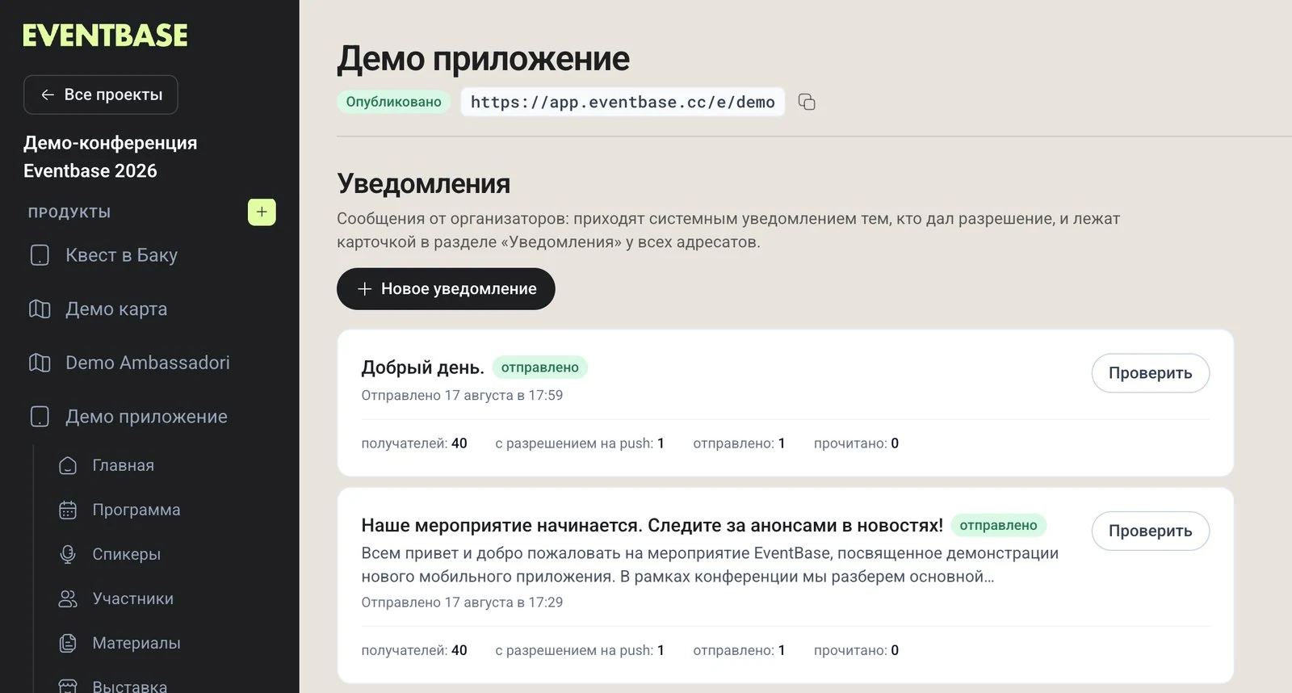Click the home icon beside Главная
The image size is (1292, 693).
(68, 465)
